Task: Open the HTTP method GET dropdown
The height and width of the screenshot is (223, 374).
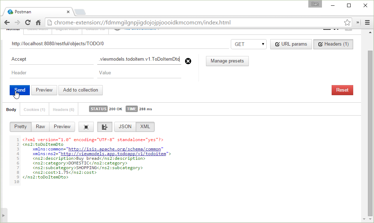Action: 248,44
